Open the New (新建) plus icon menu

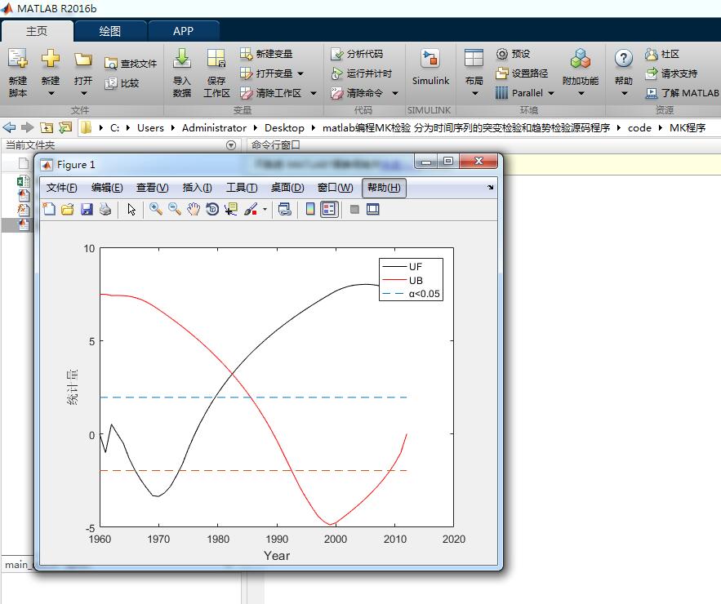pyautogui.click(x=51, y=59)
